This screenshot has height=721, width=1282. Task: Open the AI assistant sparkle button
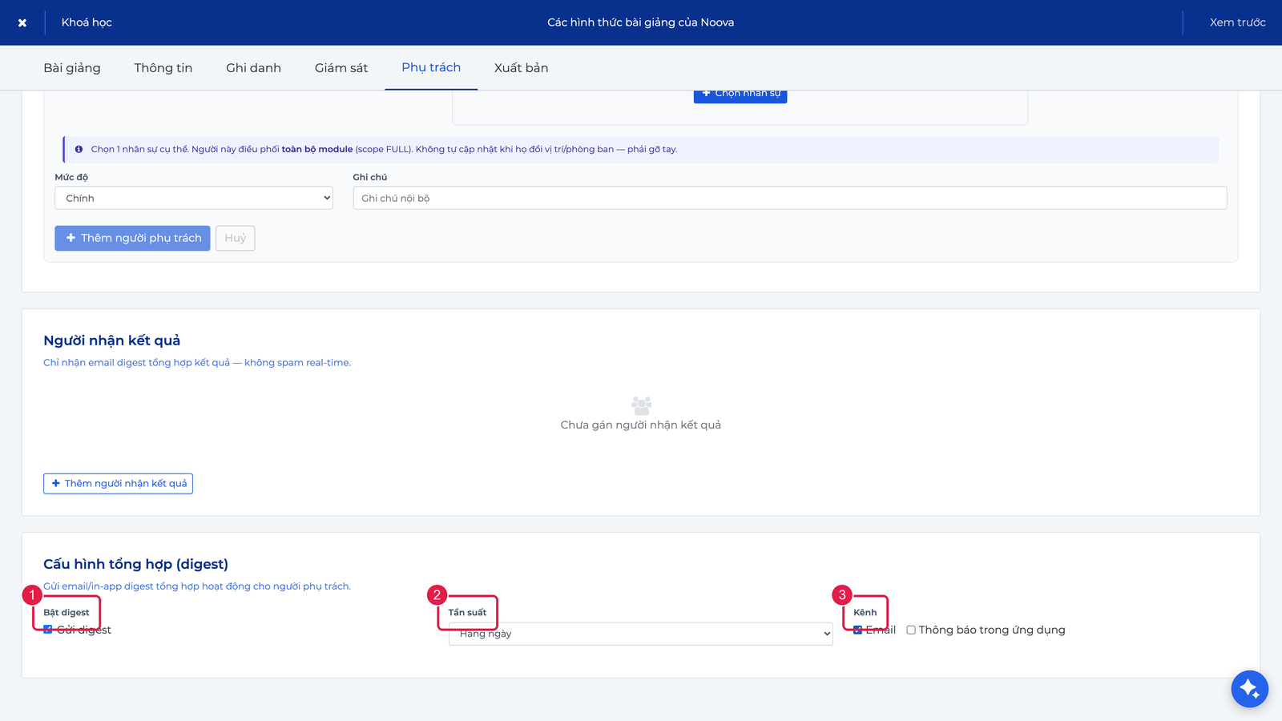[x=1249, y=688]
